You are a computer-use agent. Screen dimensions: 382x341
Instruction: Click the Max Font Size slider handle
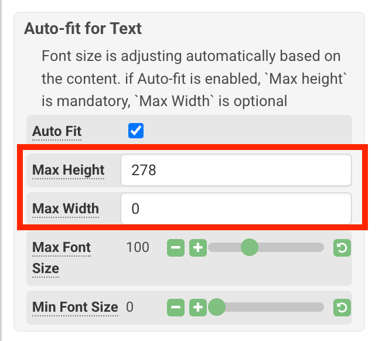coord(249,247)
